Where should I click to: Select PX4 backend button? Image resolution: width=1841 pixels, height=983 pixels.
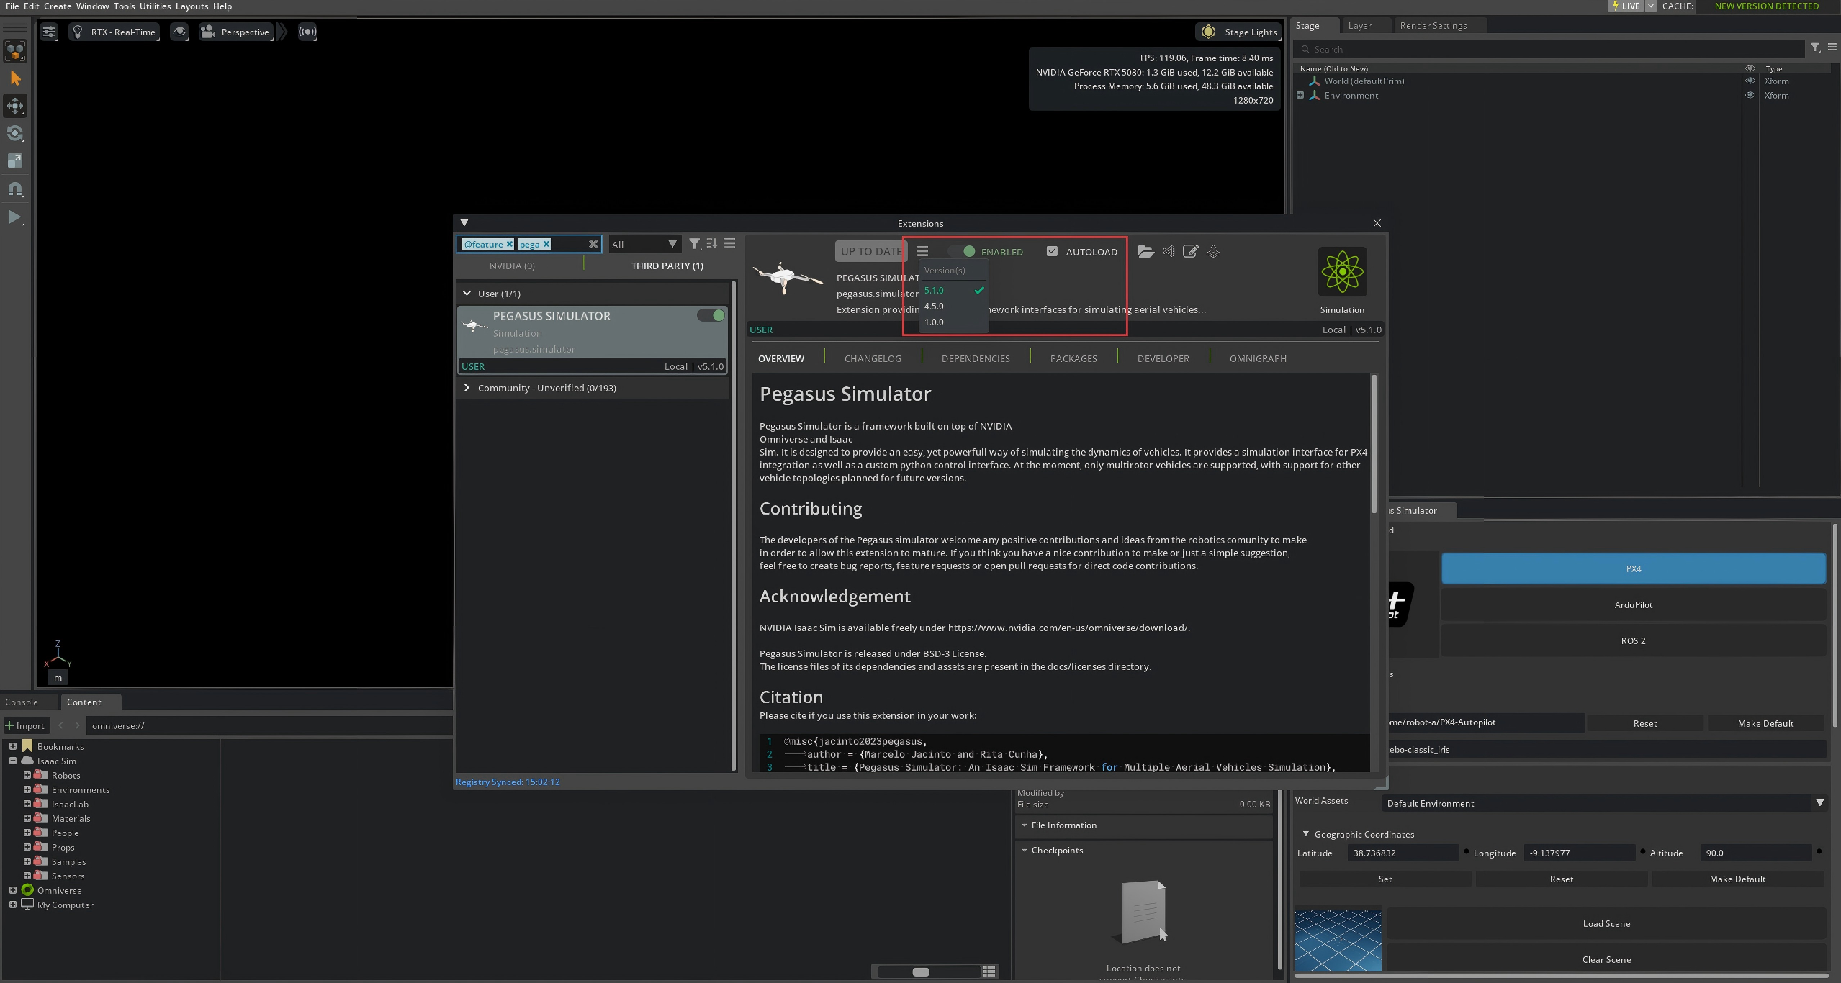(1633, 568)
